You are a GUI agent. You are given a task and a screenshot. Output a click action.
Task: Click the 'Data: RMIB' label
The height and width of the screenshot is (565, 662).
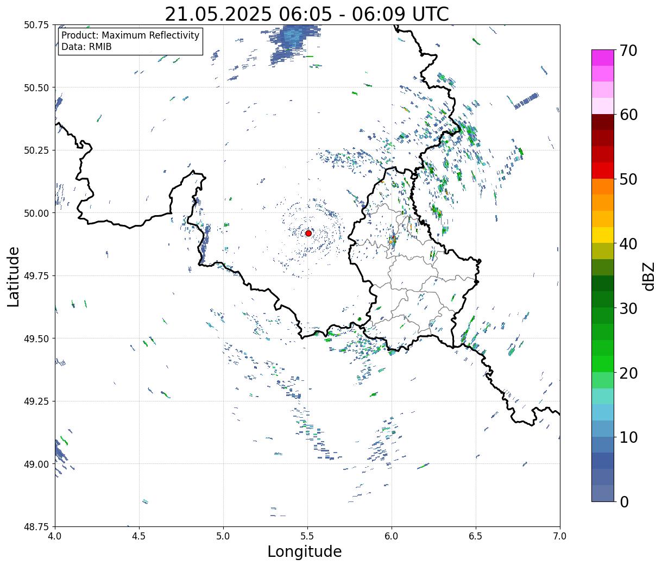(86, 47)
